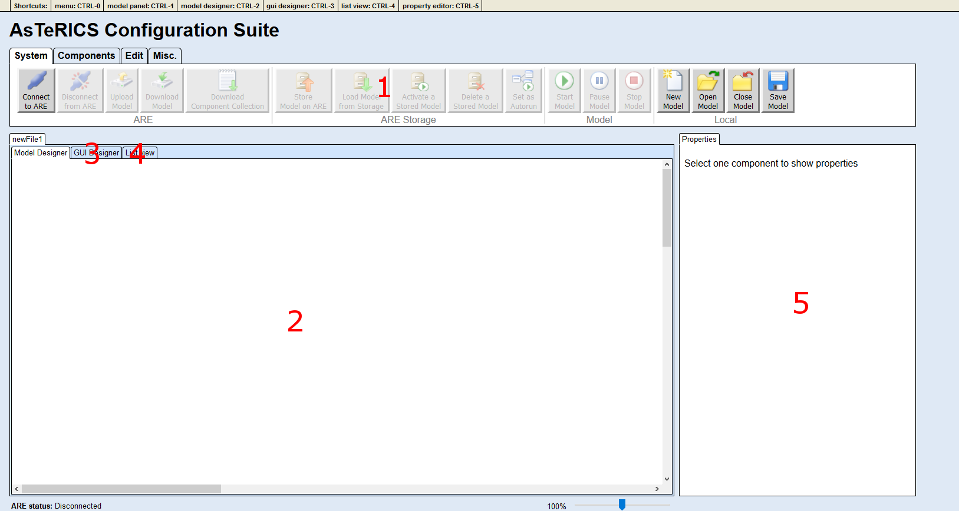
Task: Click the scroll down arrow
Action: point(667,479)
